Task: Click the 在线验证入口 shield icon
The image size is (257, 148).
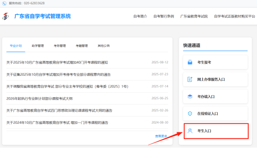Action: [x=190, y=113]
